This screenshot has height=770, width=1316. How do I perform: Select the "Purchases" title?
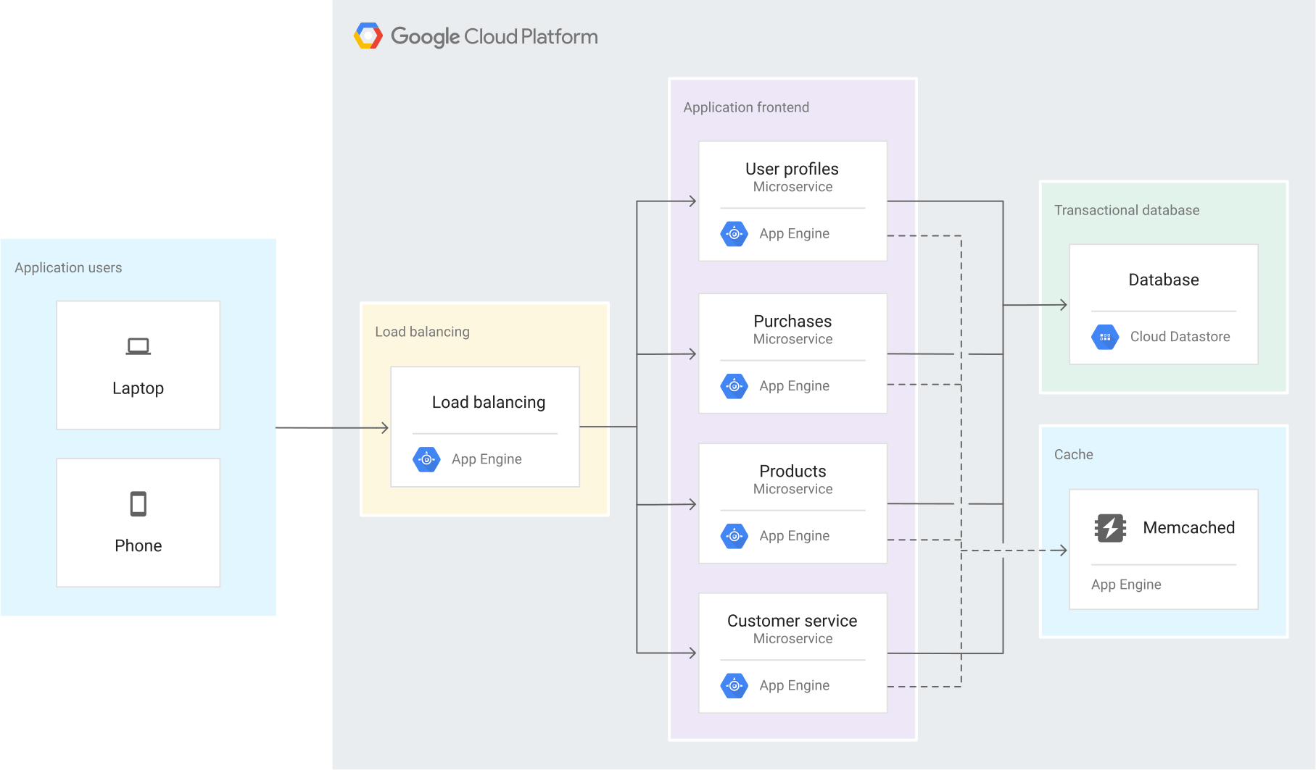click(793, 321)
